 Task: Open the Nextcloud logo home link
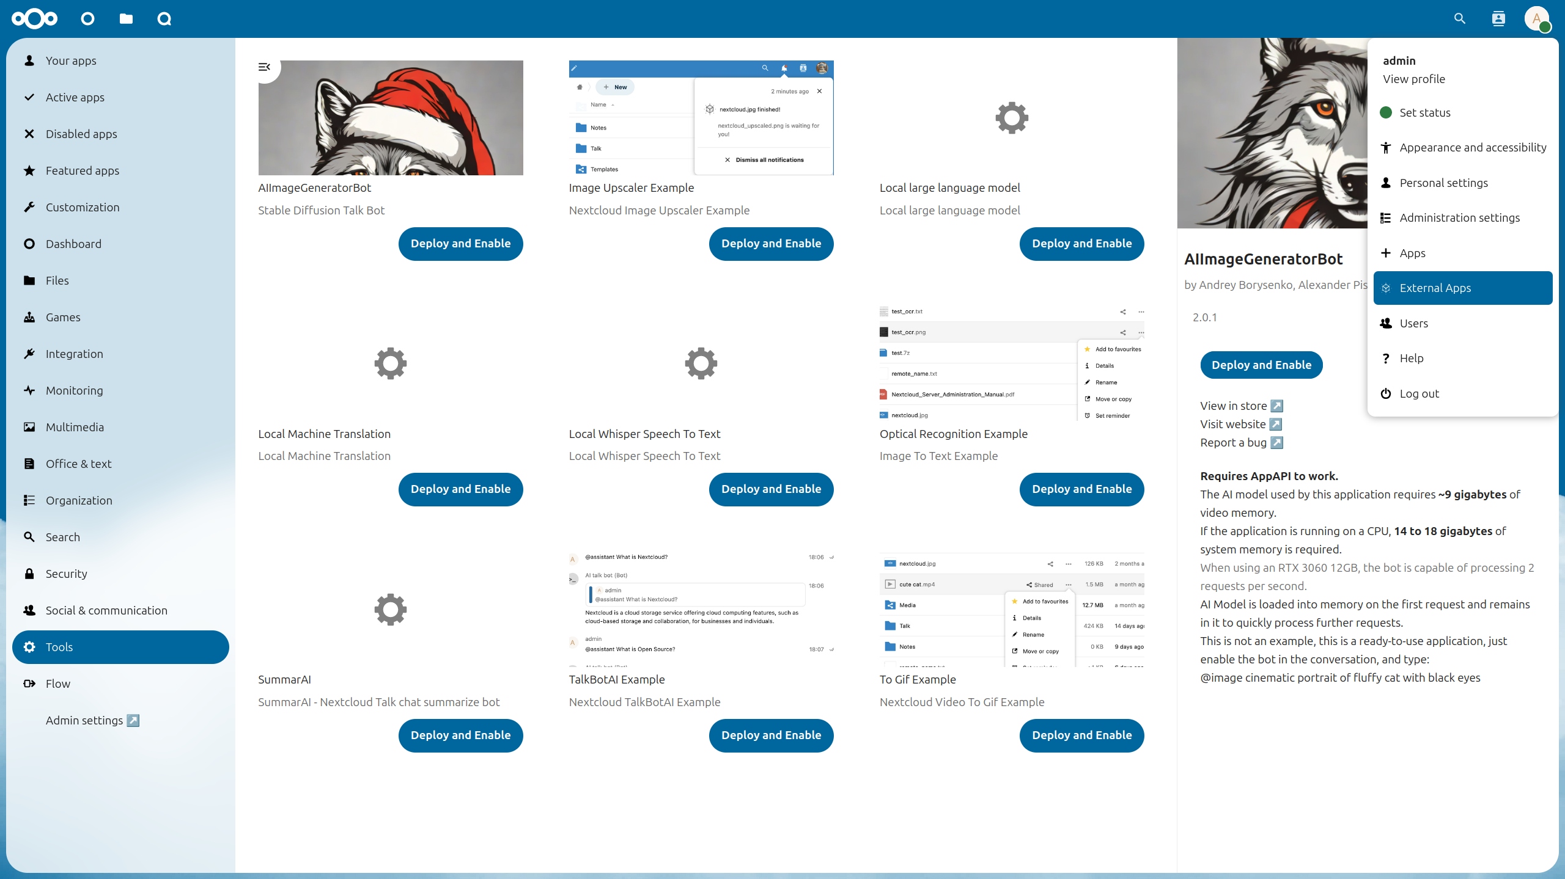(x=35, y=19)
